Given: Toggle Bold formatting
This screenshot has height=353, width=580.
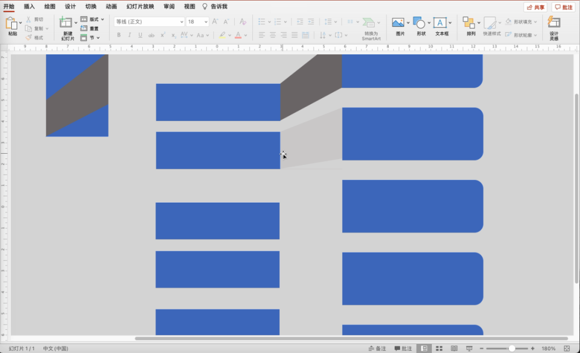Looking at the screenshot, I should [119, 35].
